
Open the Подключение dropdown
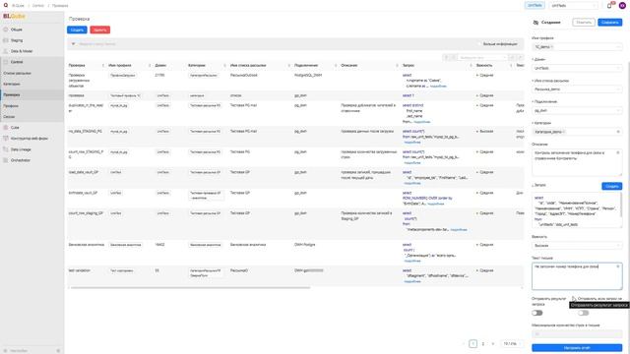click(577, 110)
